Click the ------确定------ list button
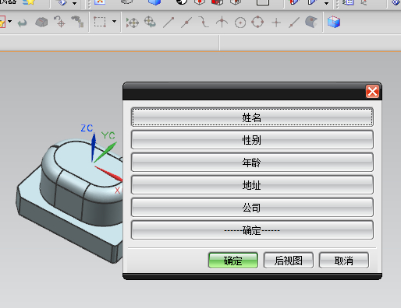This screenshot has width=401, height=308. click(x=252, y=230)
